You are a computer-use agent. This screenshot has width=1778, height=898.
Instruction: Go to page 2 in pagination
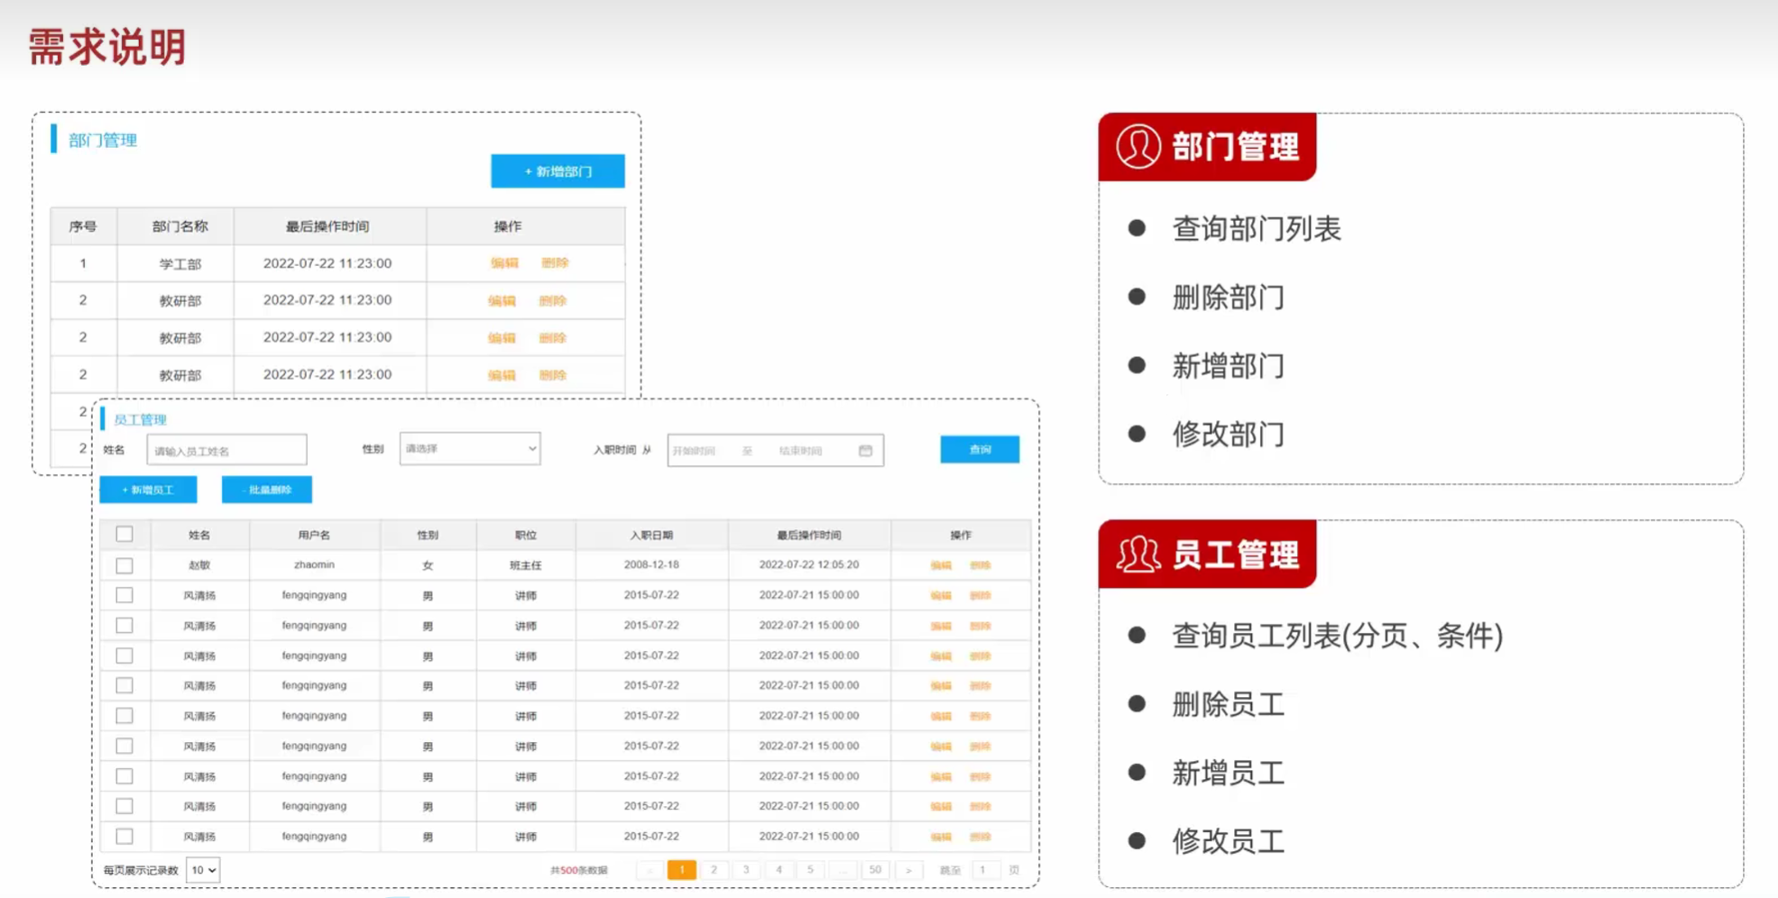tap(714, 869)
